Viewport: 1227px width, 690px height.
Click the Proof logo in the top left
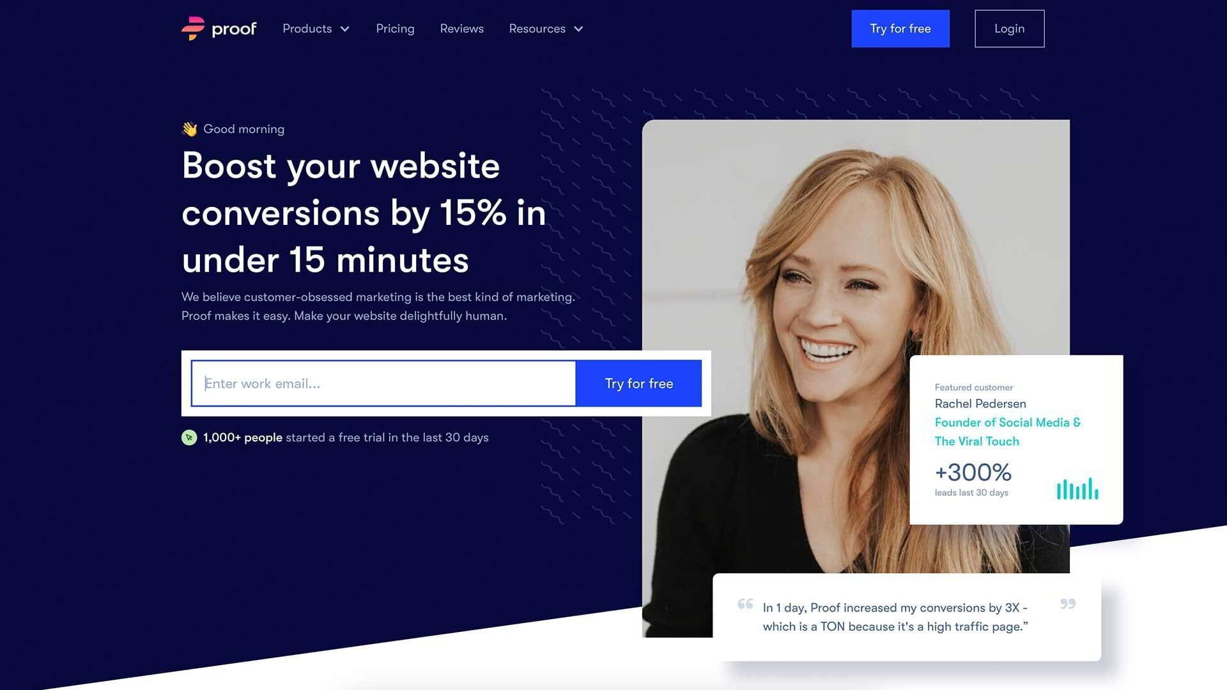pos(219,29)
